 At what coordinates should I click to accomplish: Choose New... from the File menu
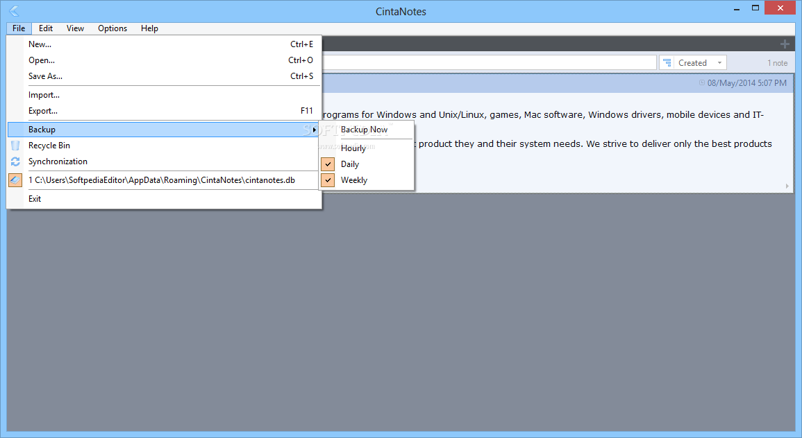[164, 44]
